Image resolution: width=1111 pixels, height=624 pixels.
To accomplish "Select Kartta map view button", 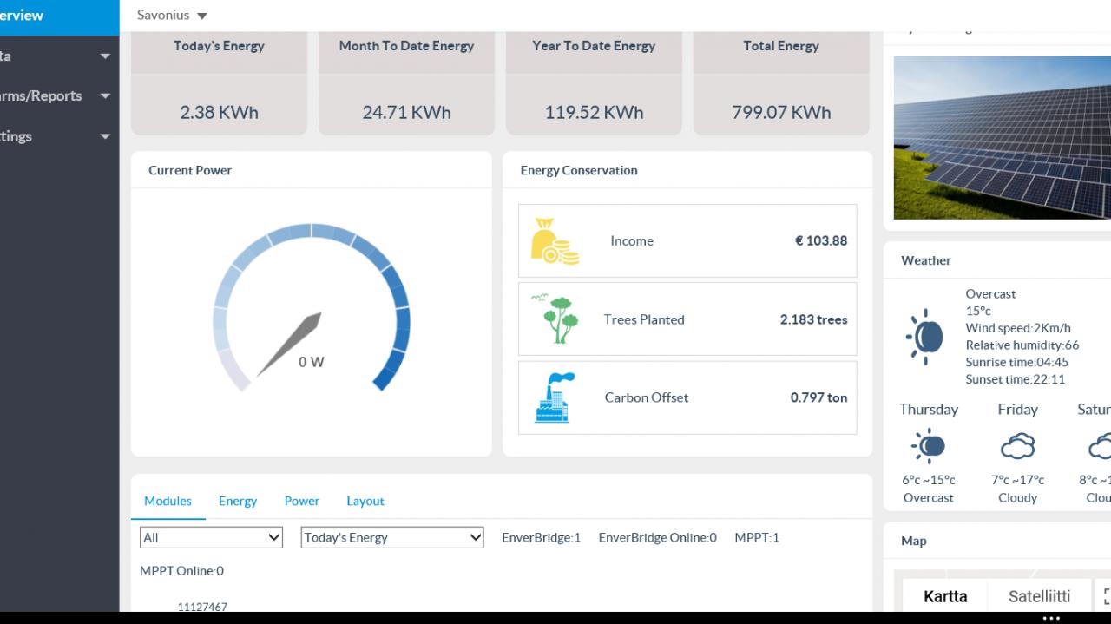I will [945, 595].
